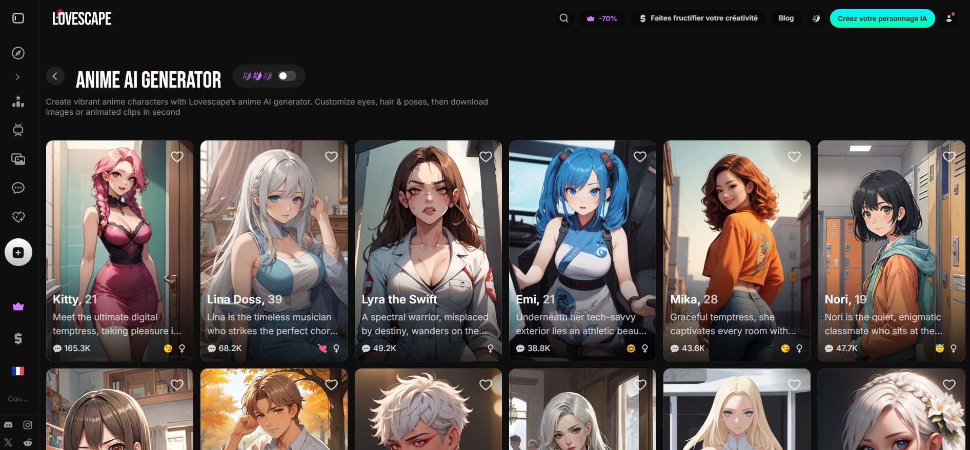This screenshot has height=450, width=970.
Task: Like the Emi card heart icon
Action: click(640, 157)
